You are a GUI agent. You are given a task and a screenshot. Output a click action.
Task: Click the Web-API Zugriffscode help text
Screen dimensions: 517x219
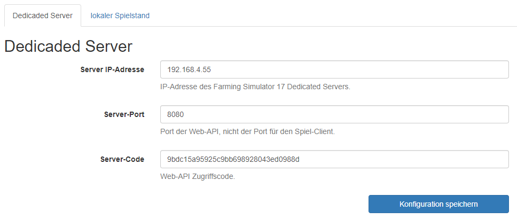198,176
